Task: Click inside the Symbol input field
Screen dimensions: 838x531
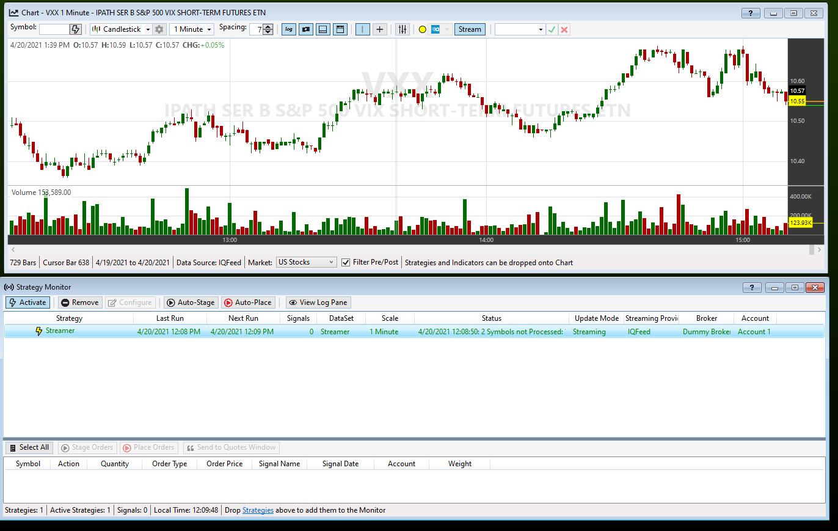Action: point(54,29)
